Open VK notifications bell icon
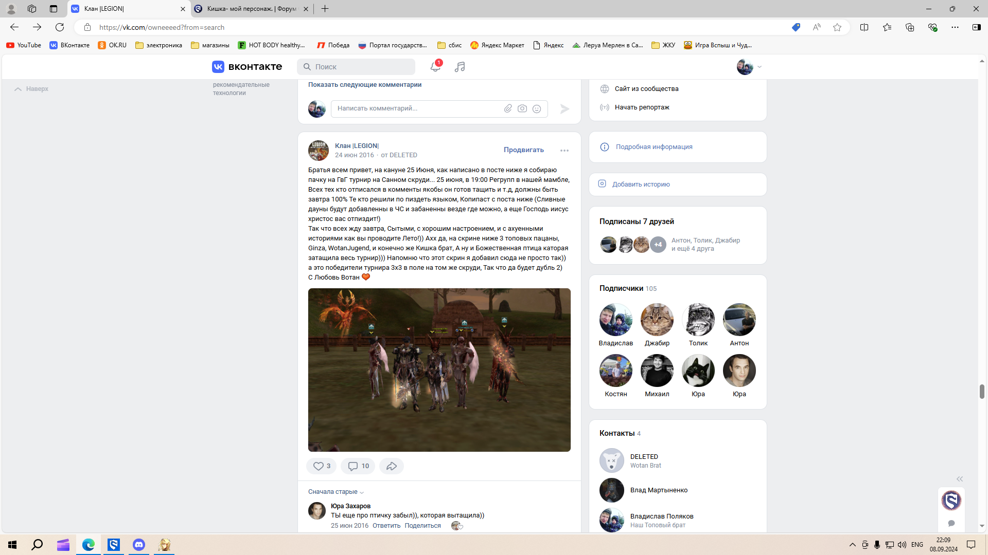 click(435, 67)
